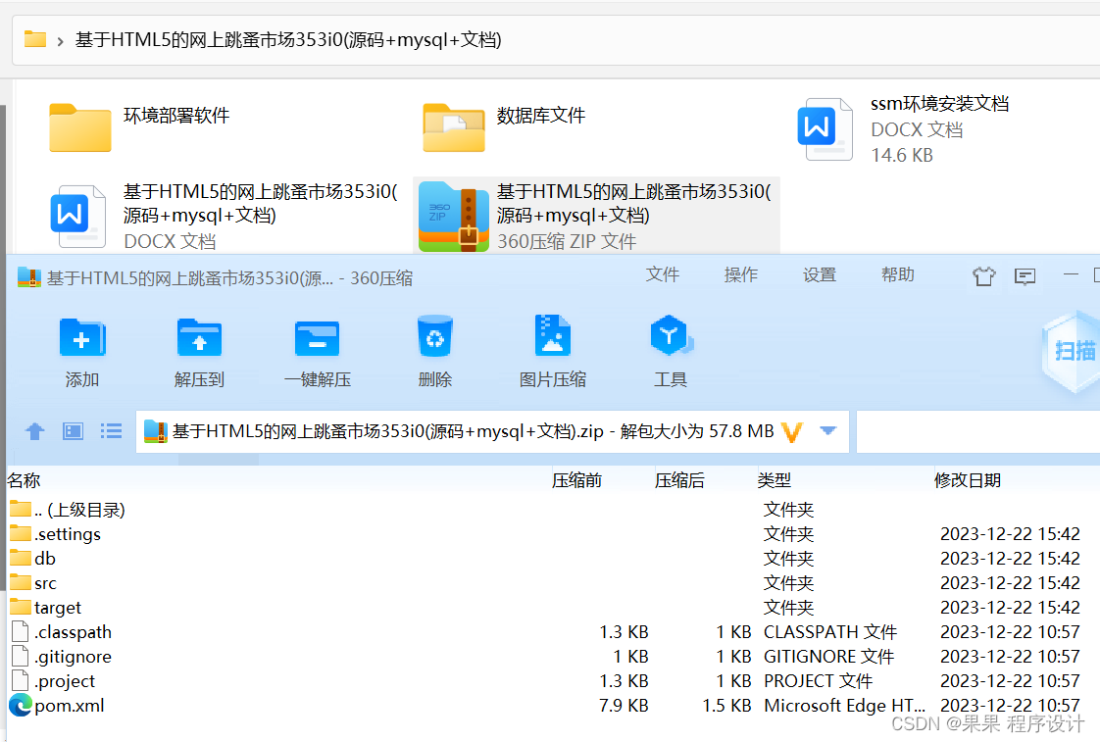The image size is (1100, 742).
Task: Click the orange V membership dropdown
Action: click(x=792, y=431)
